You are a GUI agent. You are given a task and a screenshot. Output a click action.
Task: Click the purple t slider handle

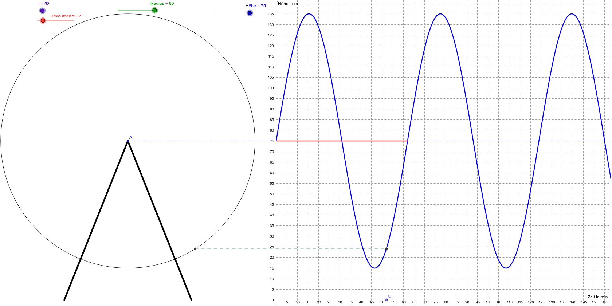43,11
